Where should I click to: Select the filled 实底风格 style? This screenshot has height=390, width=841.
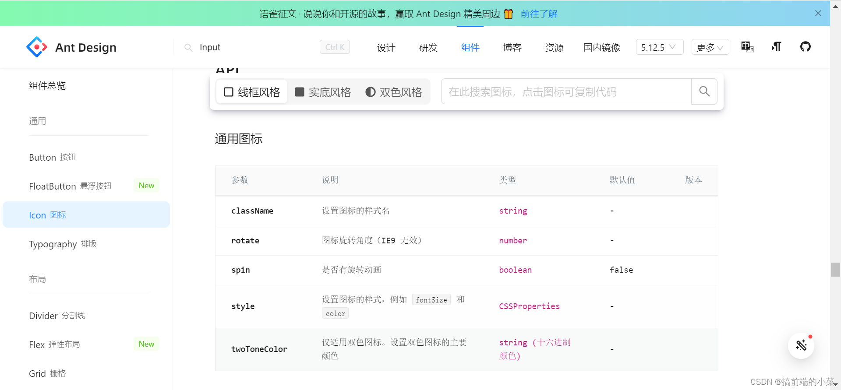[x=323, y=92]
